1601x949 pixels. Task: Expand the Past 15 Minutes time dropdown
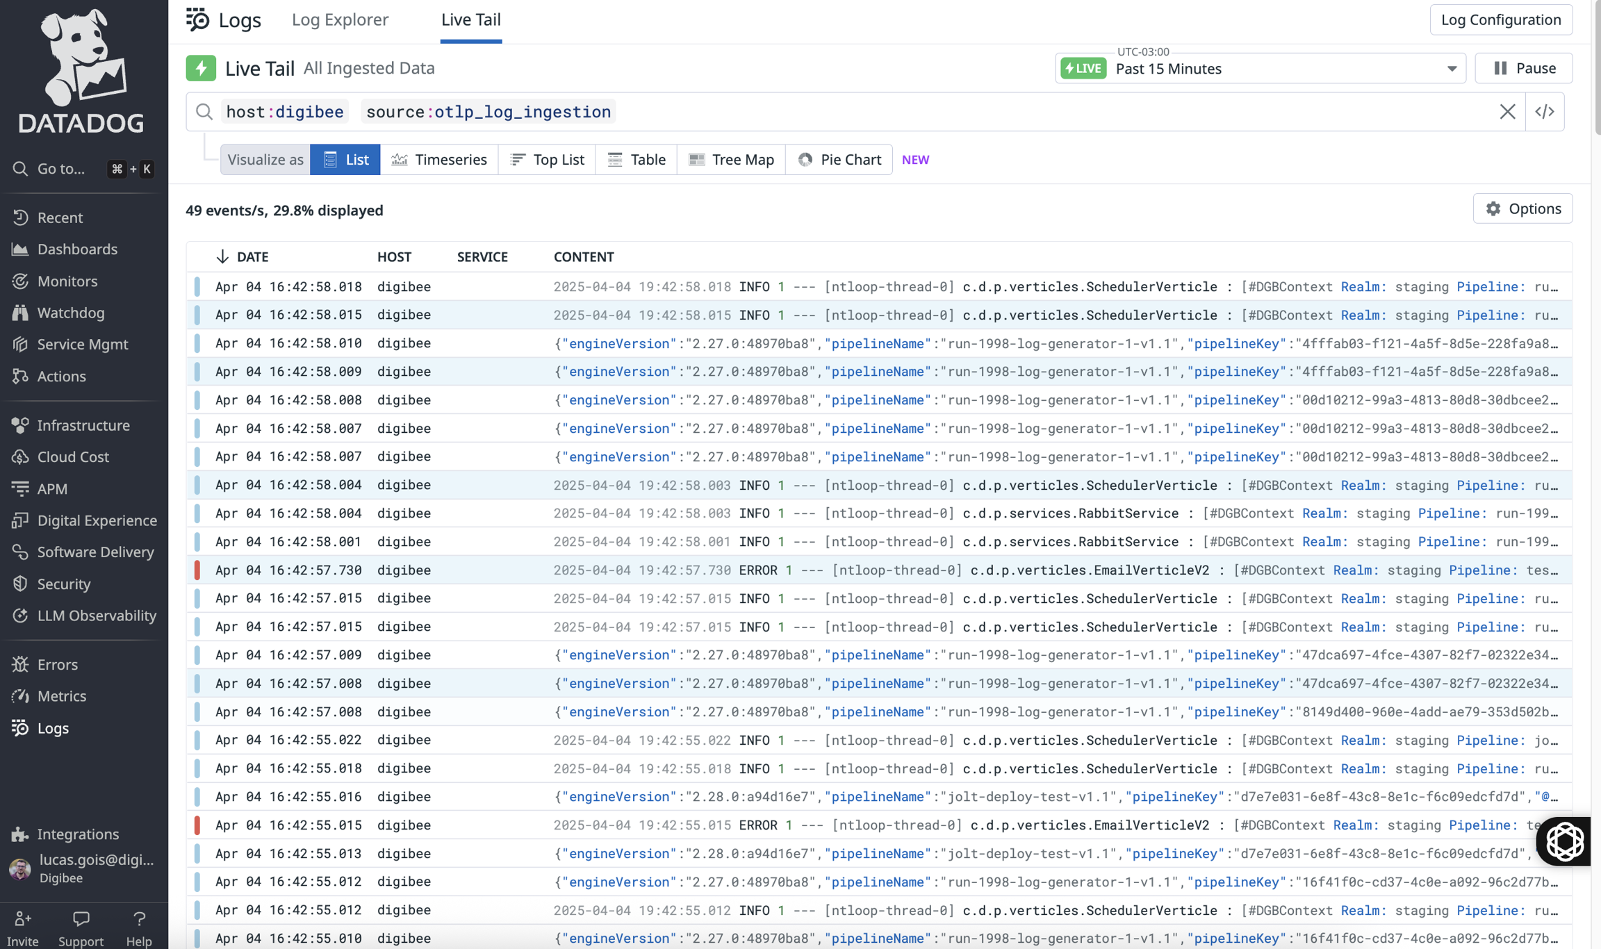[1452, 69]
